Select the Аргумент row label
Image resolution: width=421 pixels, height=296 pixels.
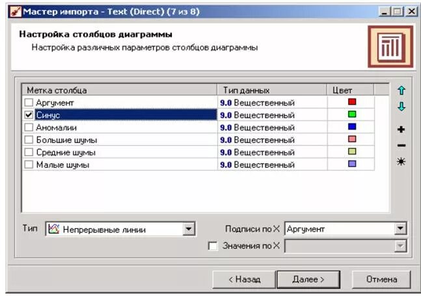coord(55,103)
